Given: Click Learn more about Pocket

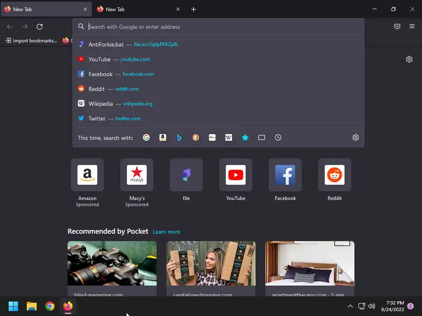Looking at the screenshot, I should tap(166, 232).
